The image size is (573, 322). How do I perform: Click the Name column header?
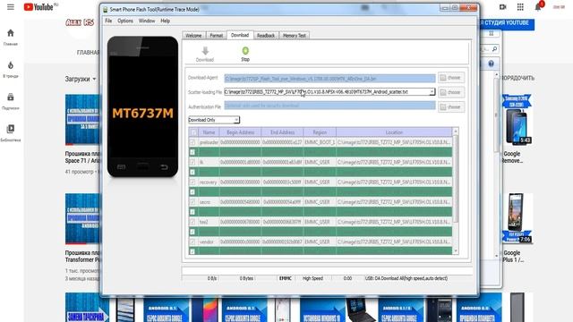209,132
